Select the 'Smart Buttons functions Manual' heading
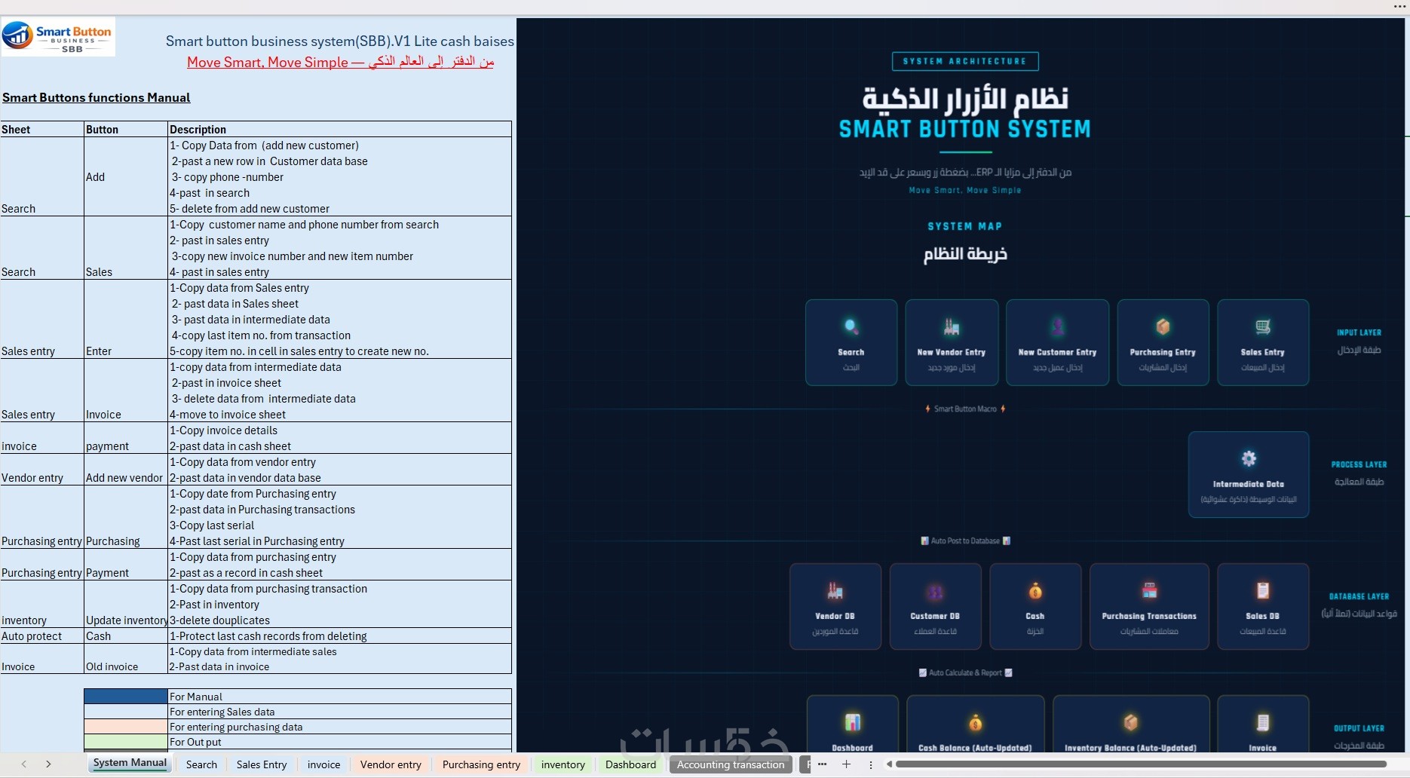This screenshot has width=1410, height=778. click(97, 97)
